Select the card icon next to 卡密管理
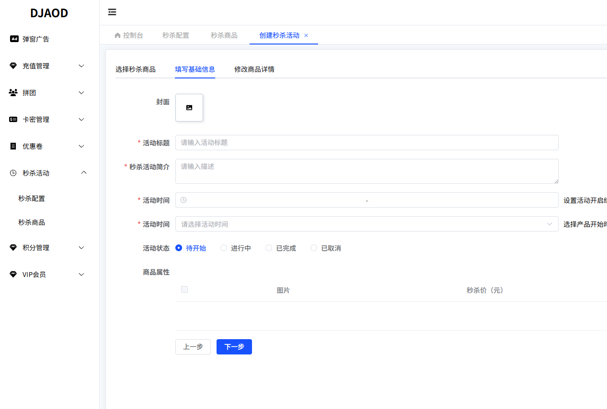The width and height of the screenshot is (607, 409). [13, 119]
